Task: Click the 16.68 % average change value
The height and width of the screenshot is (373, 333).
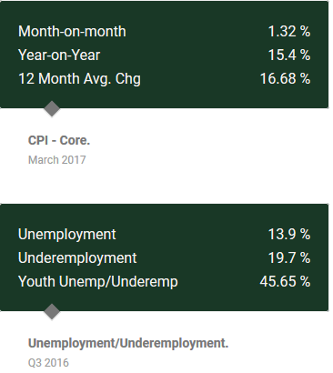Action: 286,79
